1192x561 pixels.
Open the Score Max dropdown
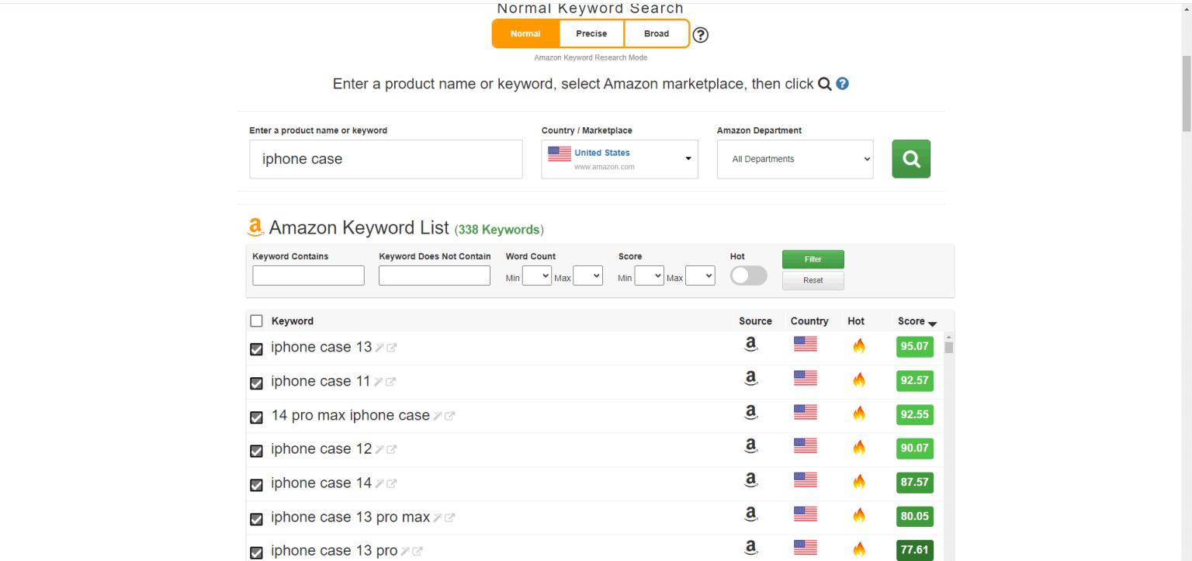(x=700, y=275)
